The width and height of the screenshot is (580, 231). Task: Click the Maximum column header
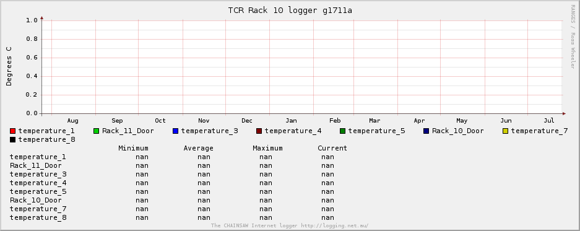(267, 148)
